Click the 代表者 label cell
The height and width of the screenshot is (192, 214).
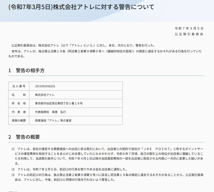point(19,112)
